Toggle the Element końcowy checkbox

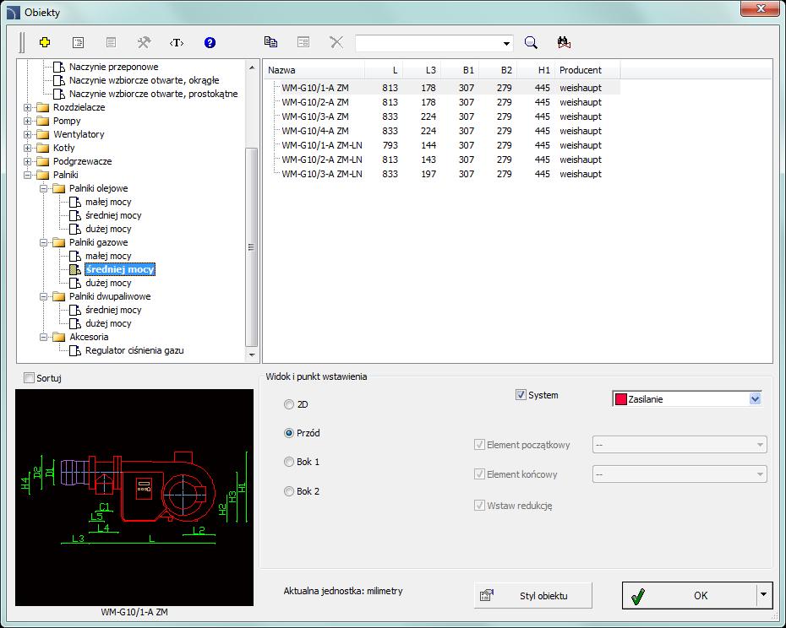[x=479, y=474]
